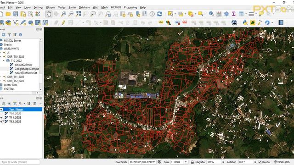The image size is (294, 165).
Task: Open the Raster menu
Action: click(72, 7)
